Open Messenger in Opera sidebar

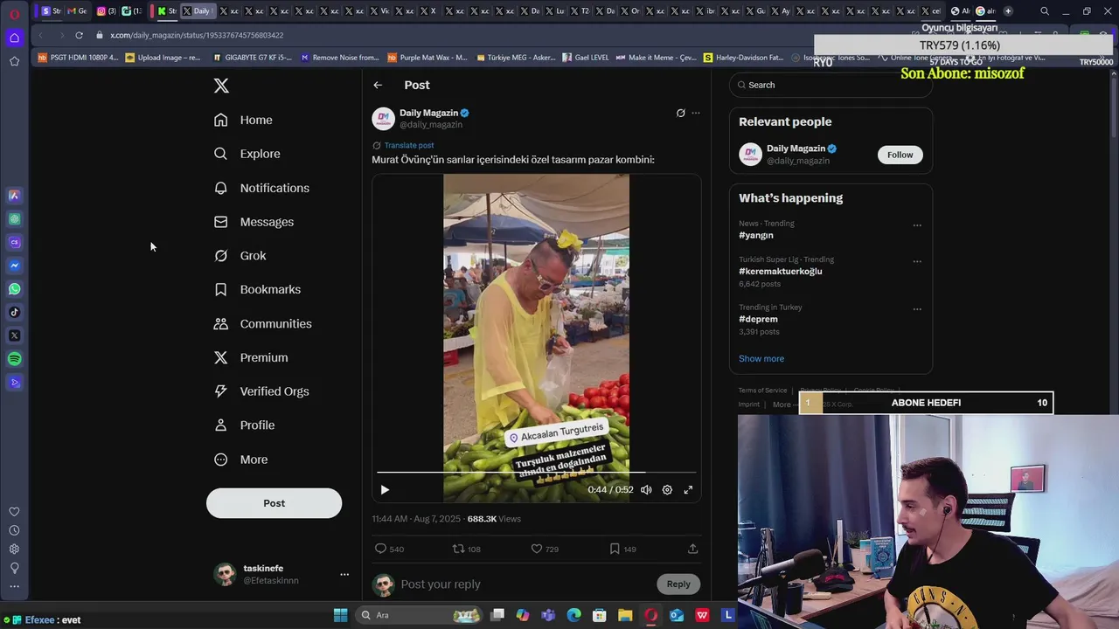click(x=14, y=266)
